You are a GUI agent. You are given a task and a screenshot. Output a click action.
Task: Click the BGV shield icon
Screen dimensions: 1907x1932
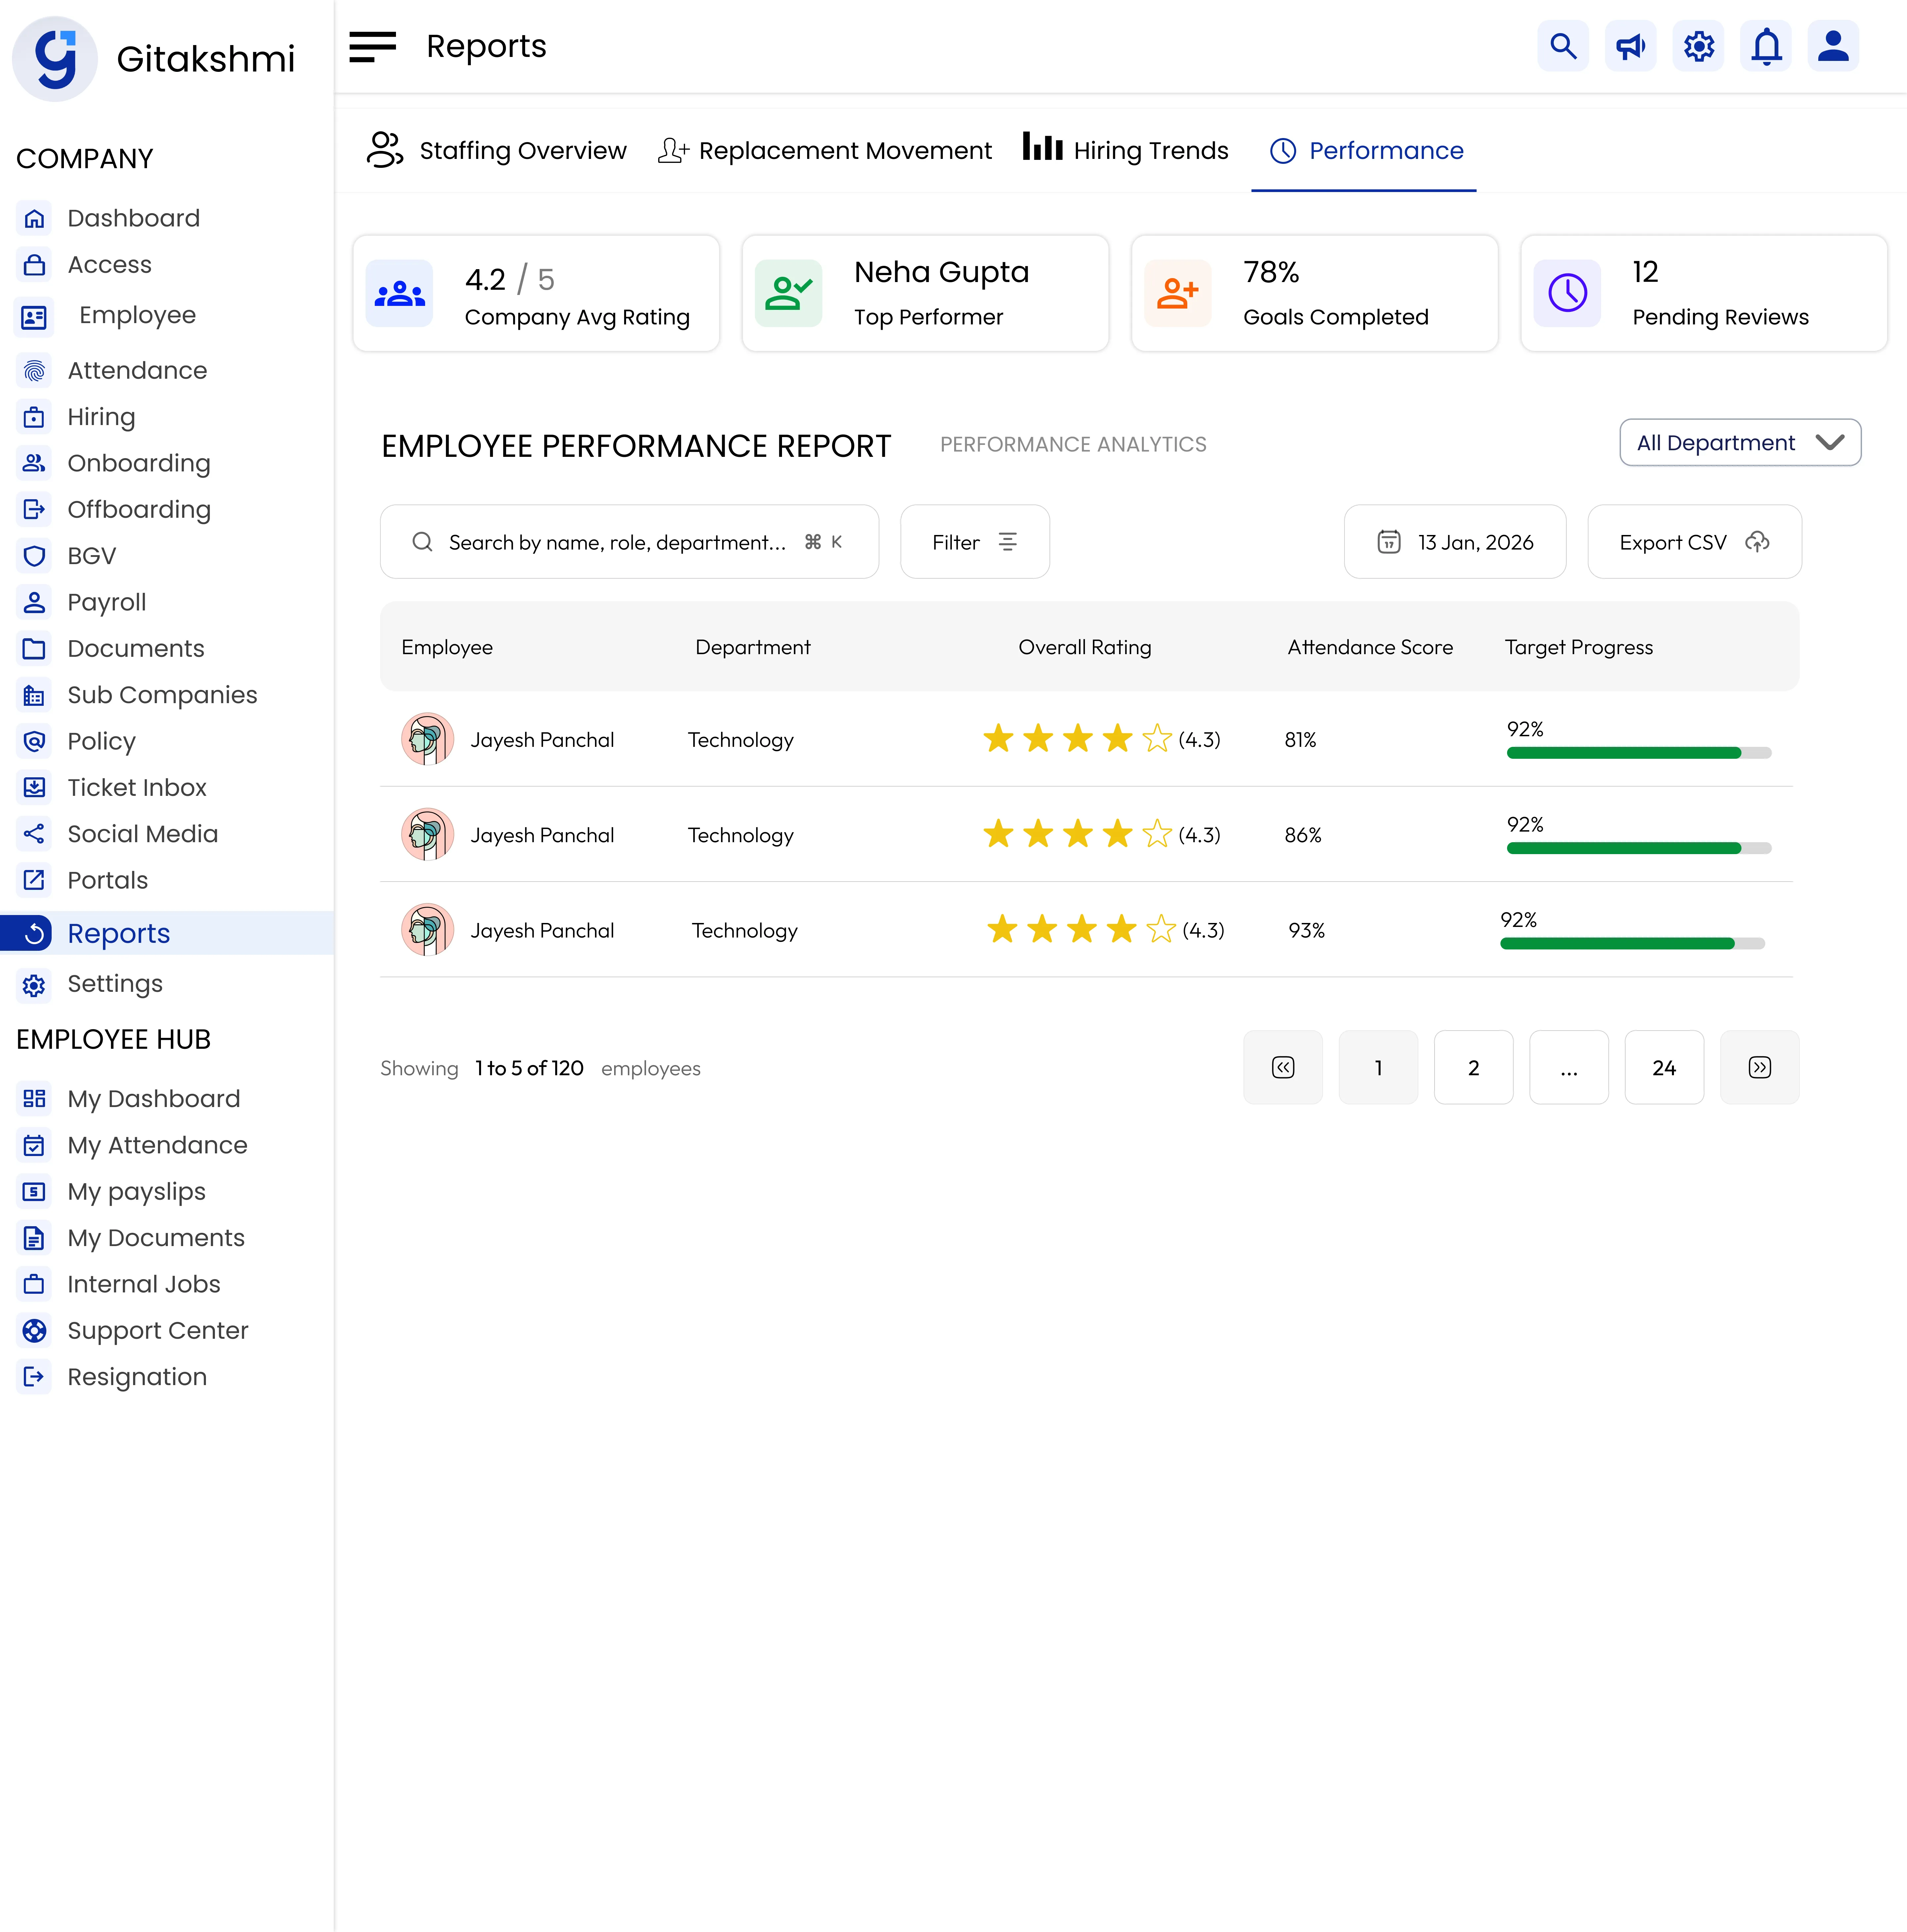coord(34,556)
